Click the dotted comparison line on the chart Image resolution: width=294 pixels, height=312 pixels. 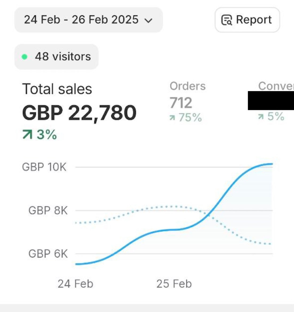pos(171,207)
